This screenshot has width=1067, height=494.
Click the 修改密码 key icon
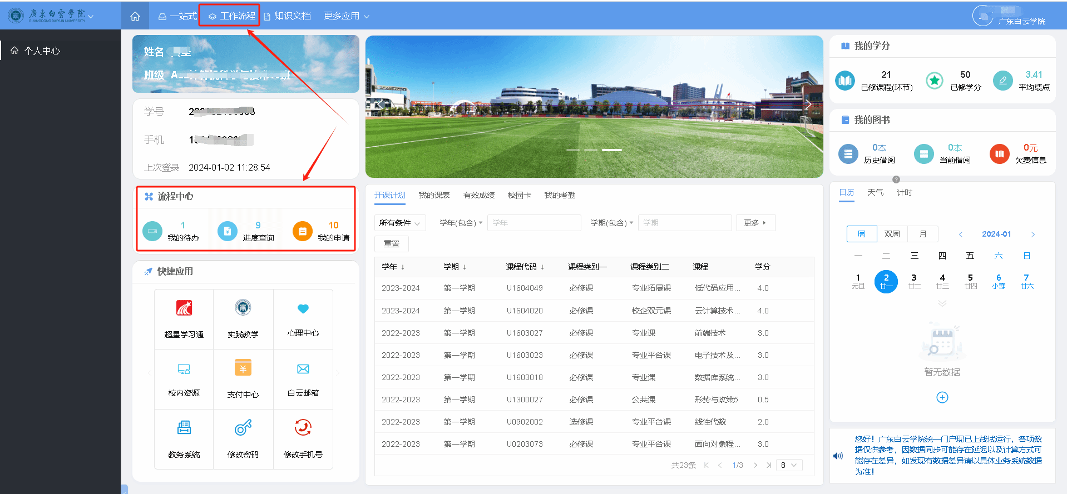[x=243, y=428]
